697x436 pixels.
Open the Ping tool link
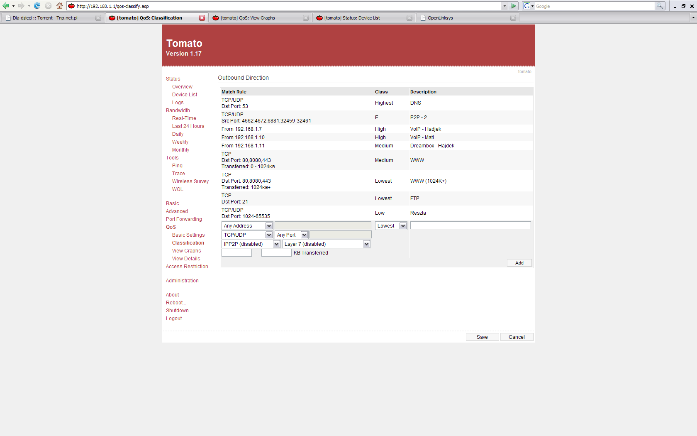coord(177,166)
